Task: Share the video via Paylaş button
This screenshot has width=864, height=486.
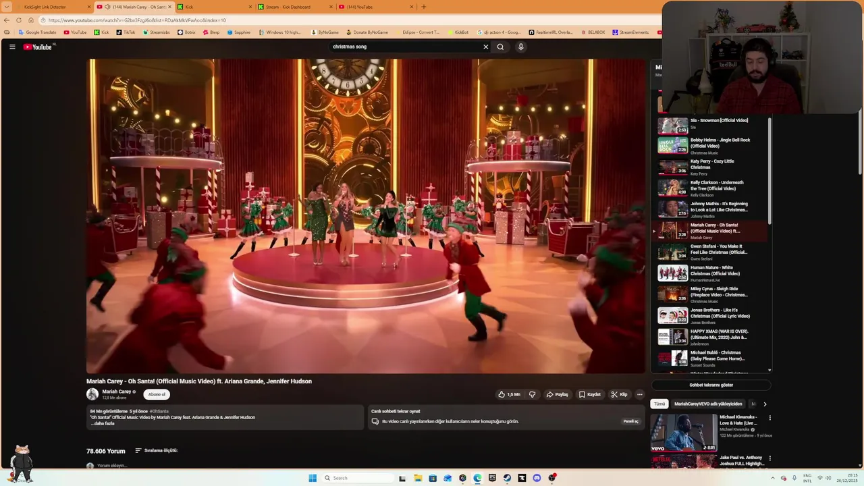Action: (x=557, y=394)
